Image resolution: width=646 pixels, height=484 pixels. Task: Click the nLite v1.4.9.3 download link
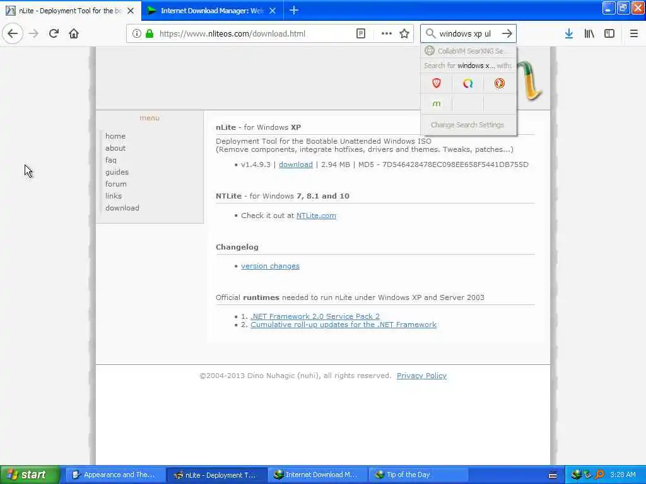[x=296, y=164]
